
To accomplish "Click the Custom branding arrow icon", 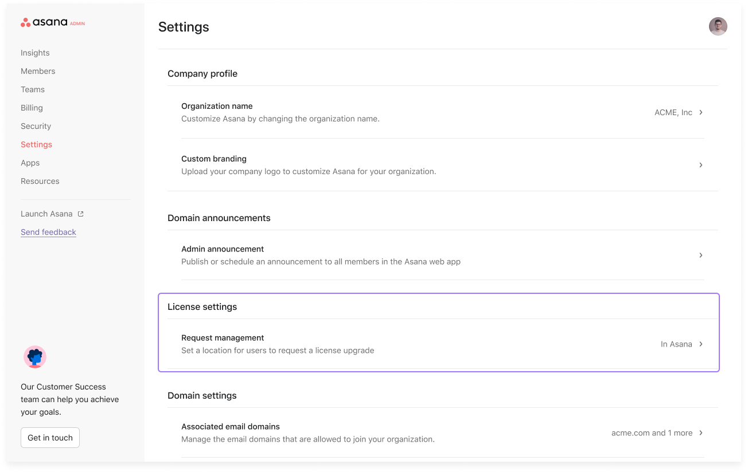I will click(x=700, y=165).
